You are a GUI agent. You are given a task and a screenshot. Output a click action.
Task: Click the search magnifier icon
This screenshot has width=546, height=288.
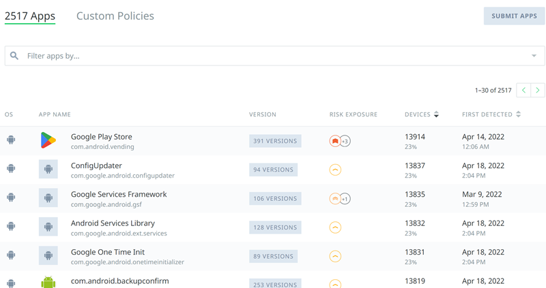tap(14, 56)
